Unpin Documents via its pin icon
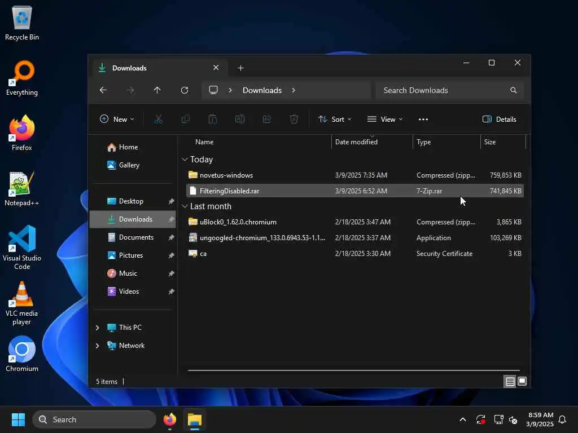The image size is (578, 433). coord(171,237)
